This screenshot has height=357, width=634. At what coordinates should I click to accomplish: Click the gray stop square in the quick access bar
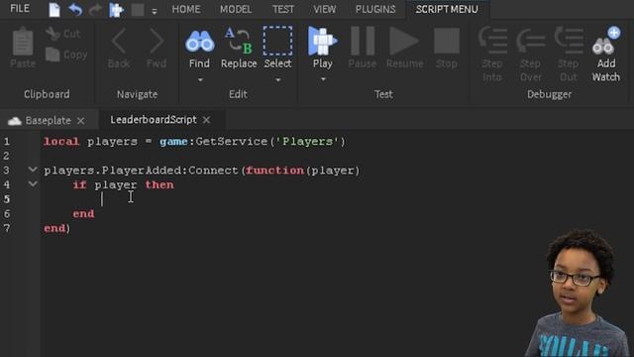point(138,10)
